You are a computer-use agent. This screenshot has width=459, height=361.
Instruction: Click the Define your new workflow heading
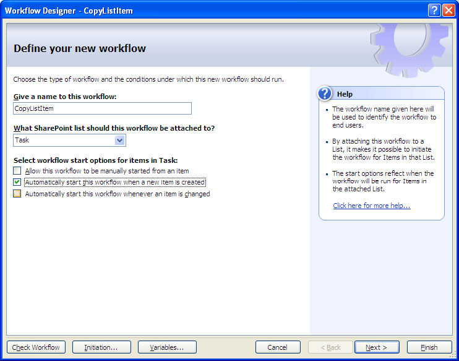click(80, 48)
